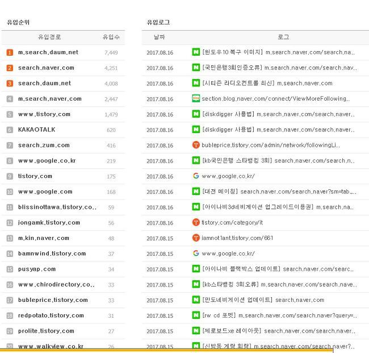Open bubleprice.tistory.com referrer in ranking list
The image size is (369, 353).
tap(53, 300)
